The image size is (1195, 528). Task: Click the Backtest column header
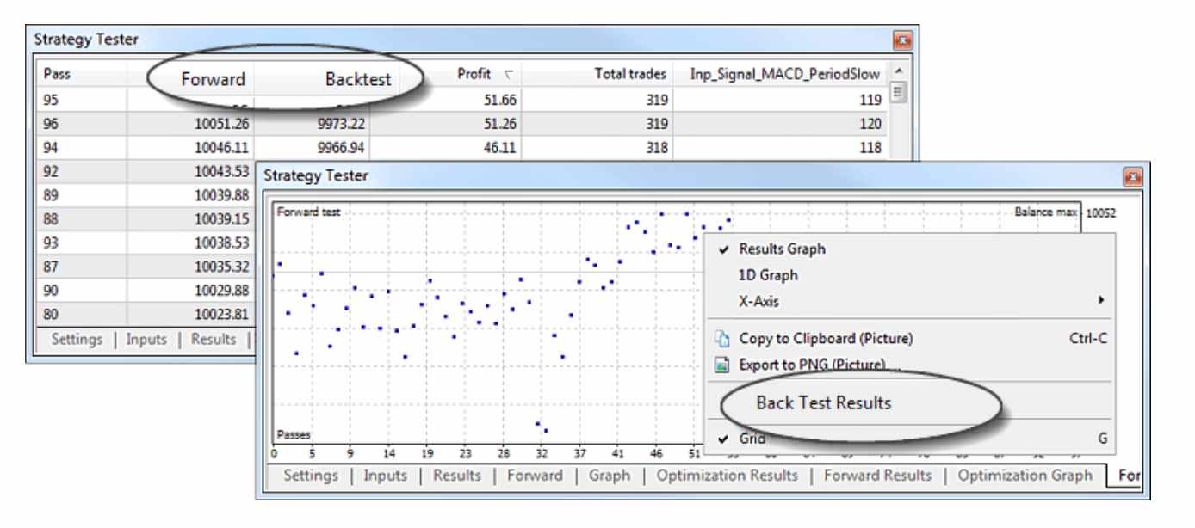(x=358, y=80)
